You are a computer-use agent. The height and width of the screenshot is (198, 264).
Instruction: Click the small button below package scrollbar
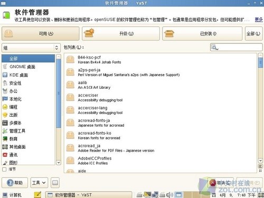(x=260, y=166)
